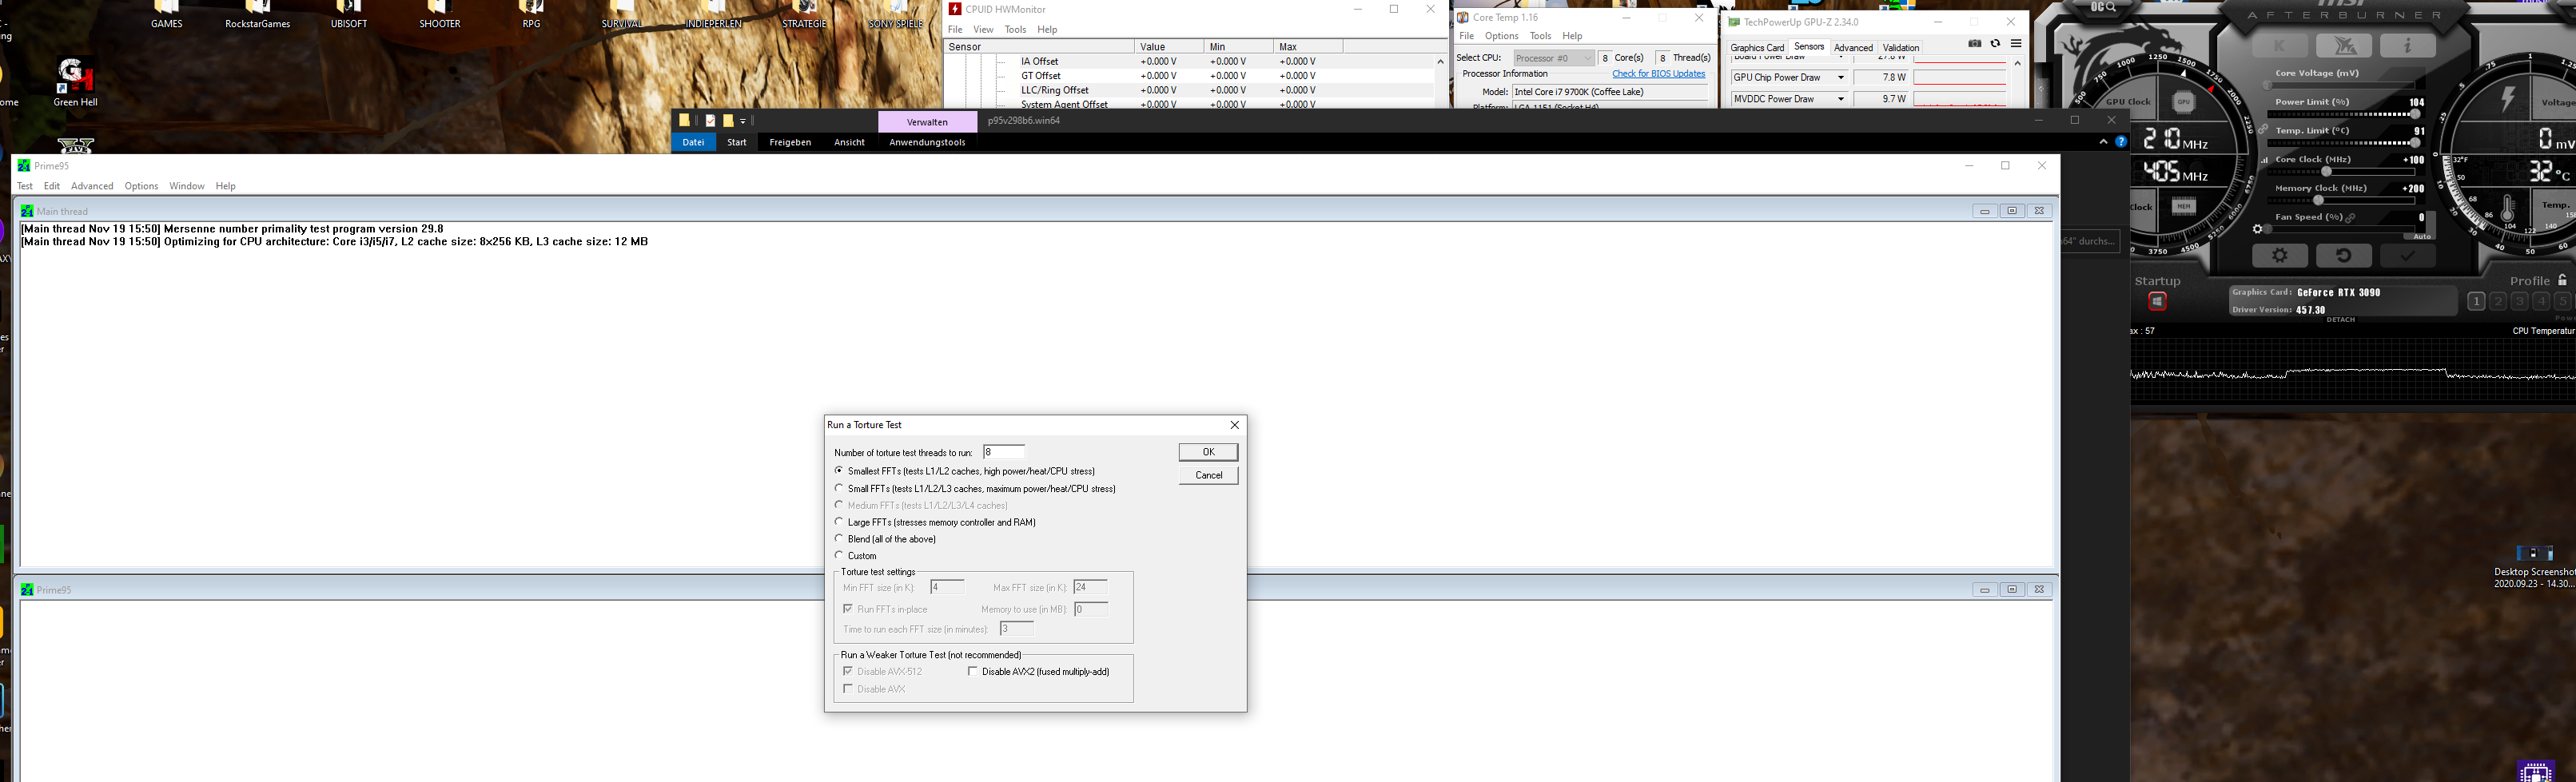Check Disable AVX2 (fused multiply-add)

(972, 671)
